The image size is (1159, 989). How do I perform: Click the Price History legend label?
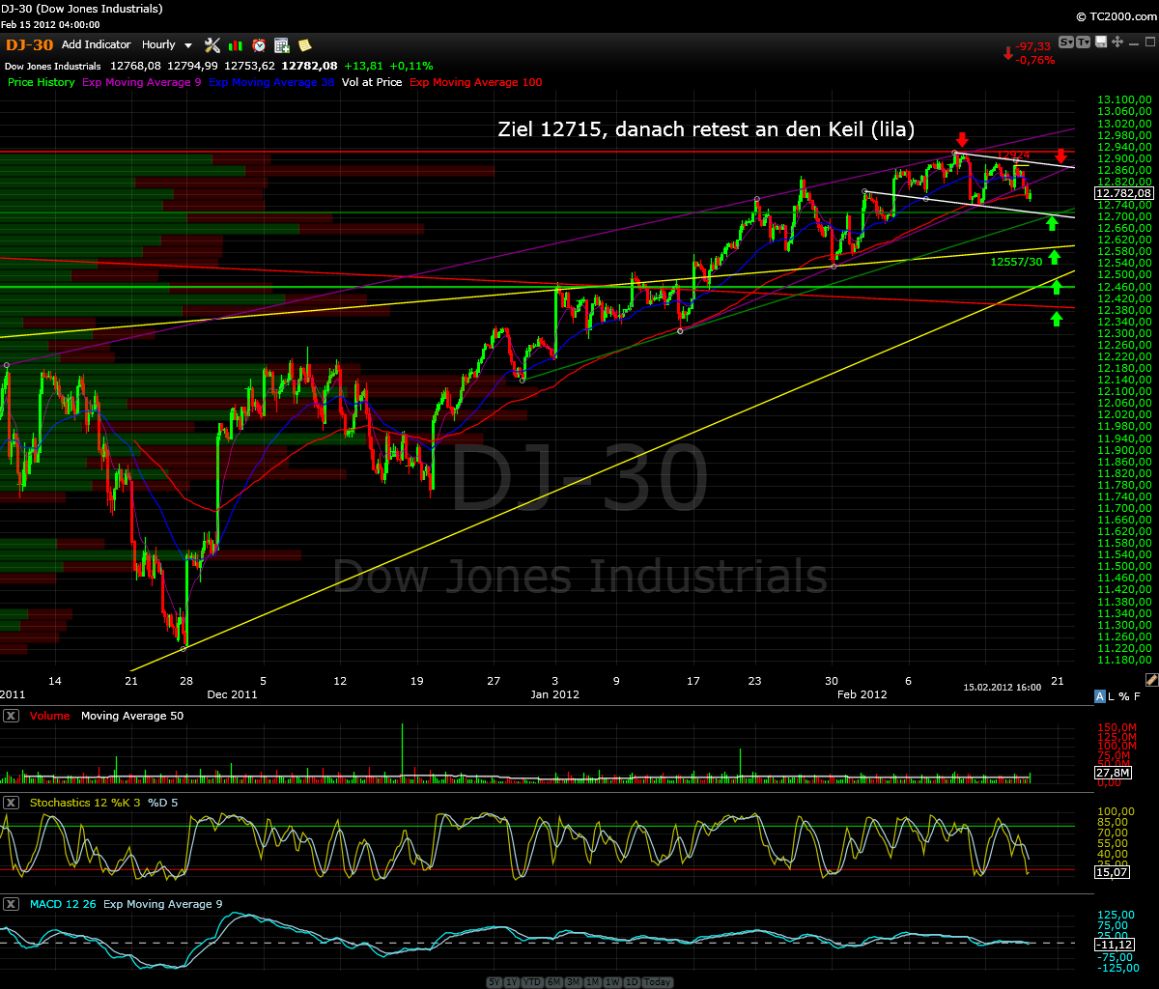(42, 83)
